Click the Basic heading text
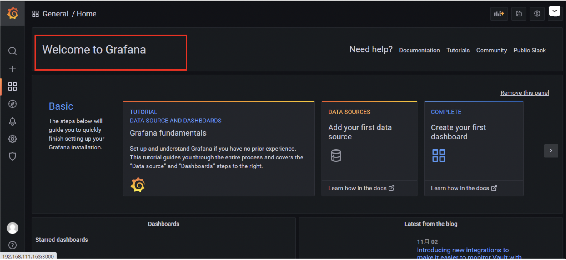 click(61, 106)
